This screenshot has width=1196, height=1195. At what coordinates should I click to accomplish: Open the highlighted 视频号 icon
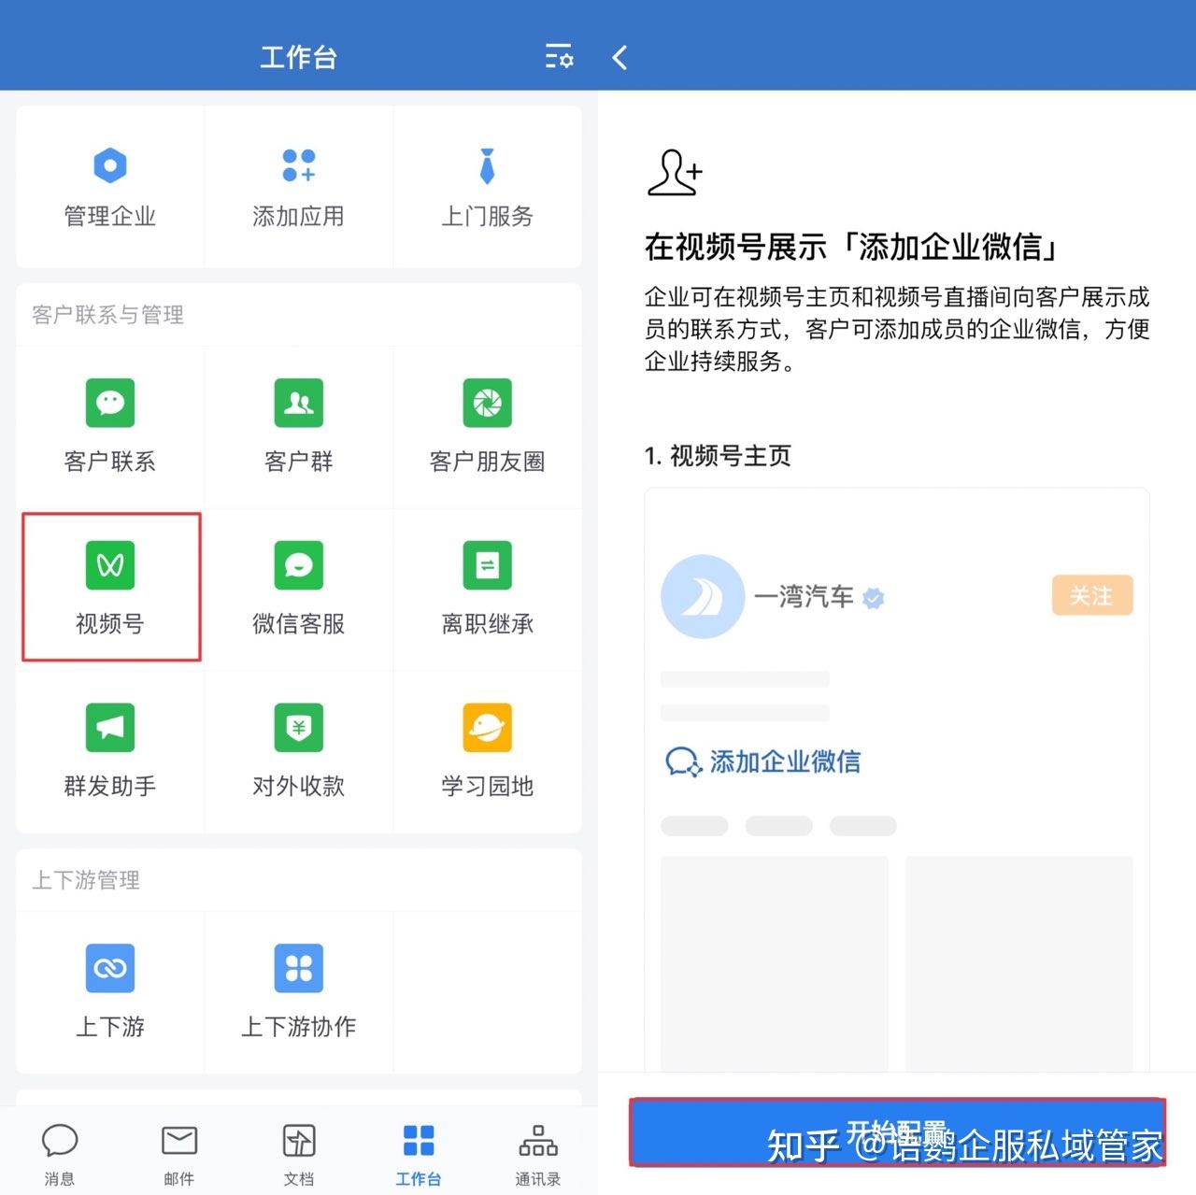coord(110,565)
